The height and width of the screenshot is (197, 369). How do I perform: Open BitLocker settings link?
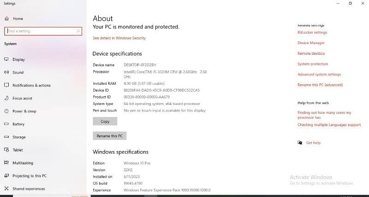[312, 32]
